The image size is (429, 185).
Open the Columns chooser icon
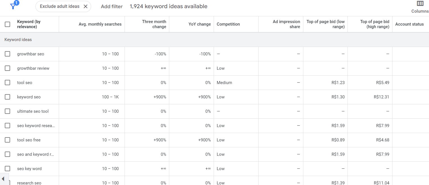[420, 4]
